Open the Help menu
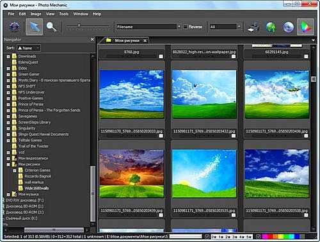This screenshot has width=320, height=242. [97, 14]
